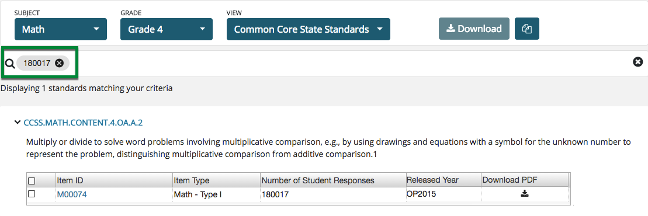The width and height of the screenshot is (648, 216).
Task: Open the M00074 item link
Action: 72,194
